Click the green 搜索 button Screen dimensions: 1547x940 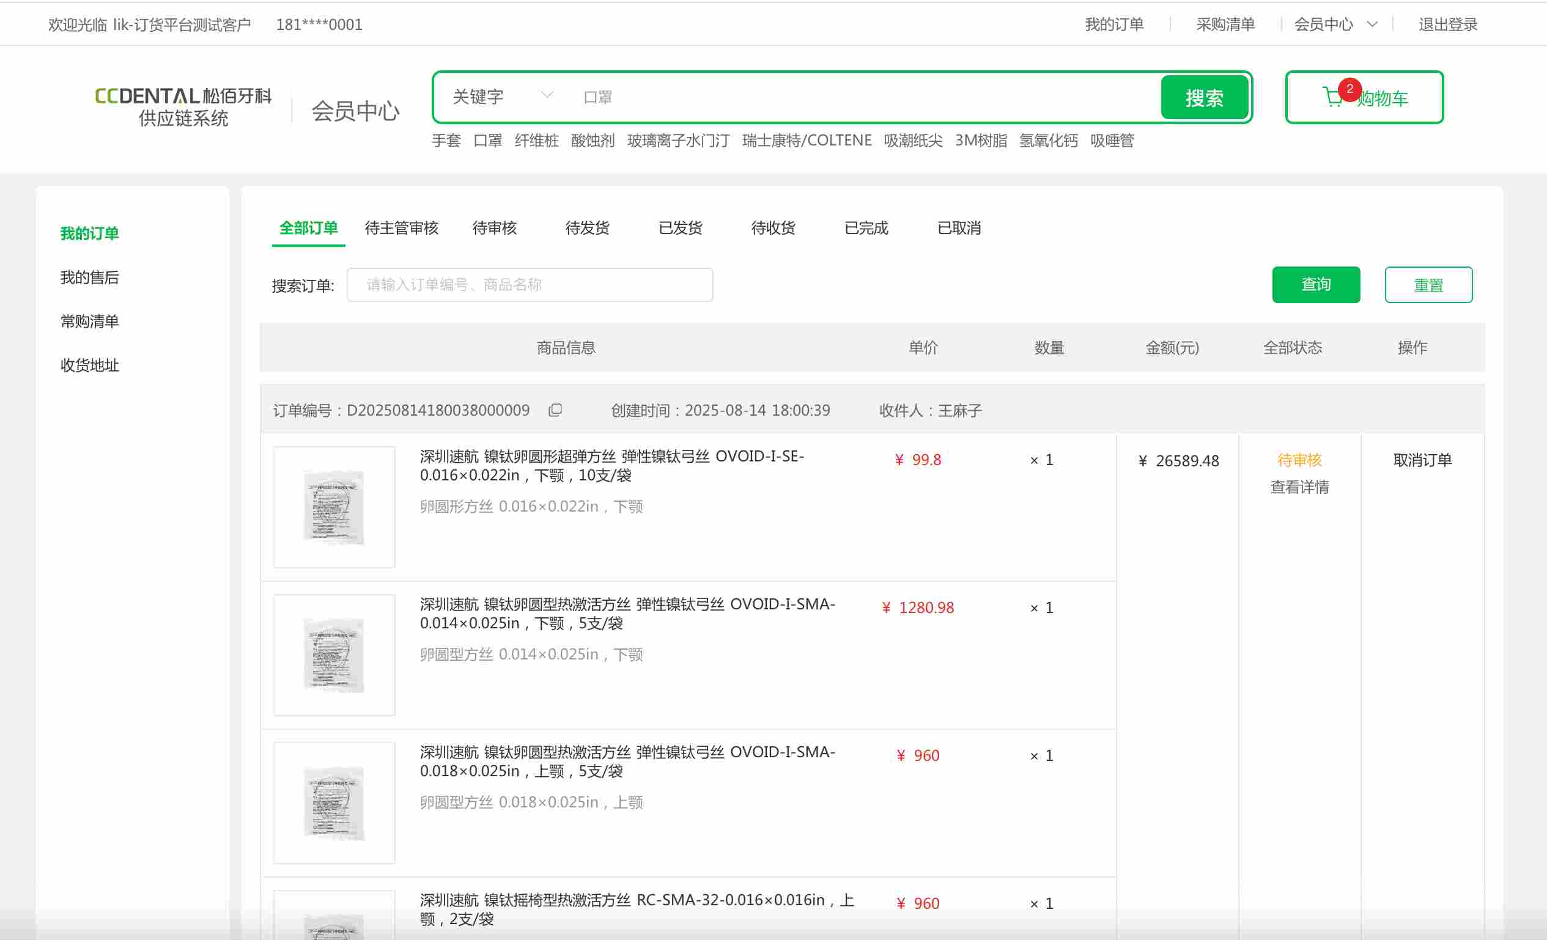pos(1203,97)
